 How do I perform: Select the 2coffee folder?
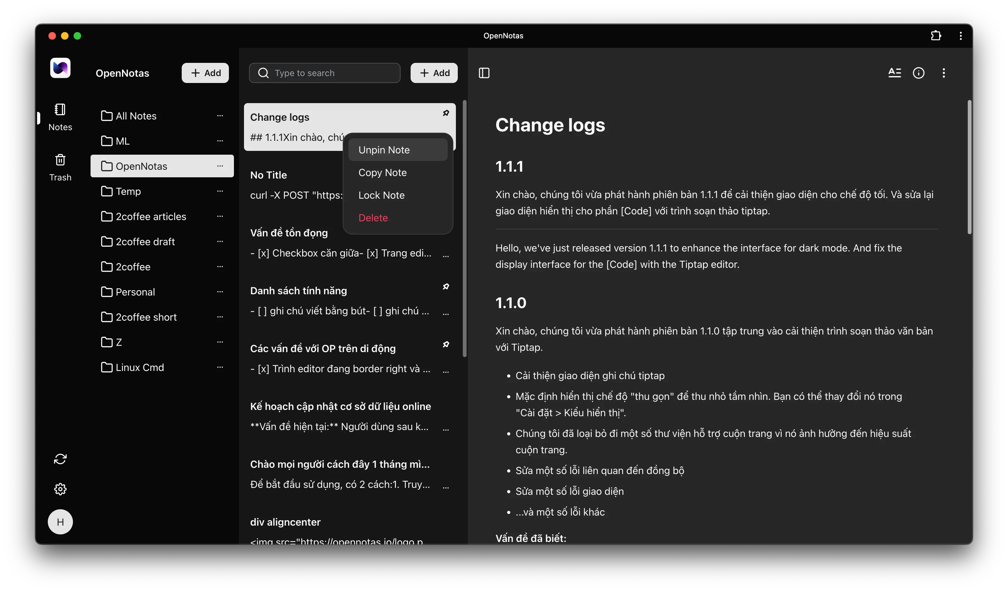coord(162,267)
